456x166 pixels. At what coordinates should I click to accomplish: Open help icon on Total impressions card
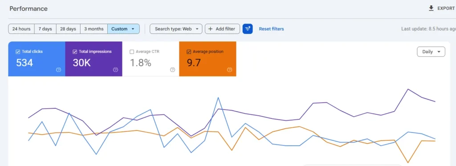point(115,70)
